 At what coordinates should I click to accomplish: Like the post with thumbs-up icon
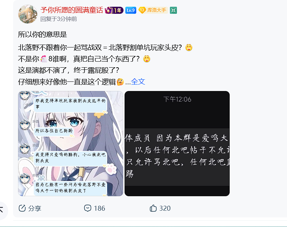(153, 208)
